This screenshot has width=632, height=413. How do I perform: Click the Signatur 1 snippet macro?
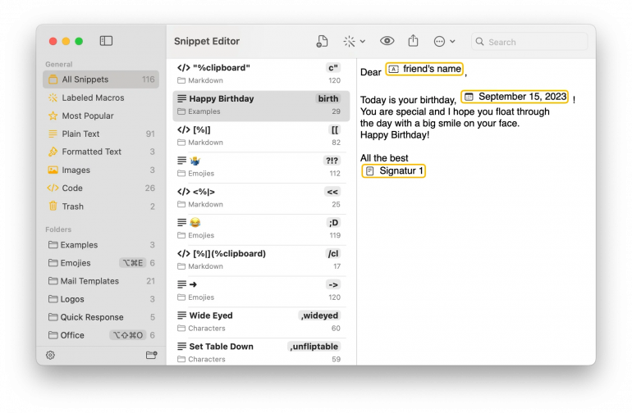[x=394, y=171]
